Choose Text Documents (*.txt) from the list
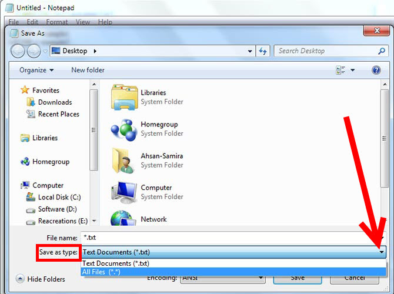Image resolution: width=394 pixels, height=294 pixels. coord(233,263)
